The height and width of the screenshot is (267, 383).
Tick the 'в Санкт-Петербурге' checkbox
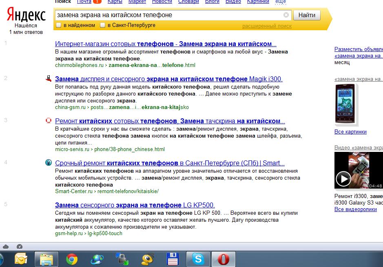click(103, 25)
